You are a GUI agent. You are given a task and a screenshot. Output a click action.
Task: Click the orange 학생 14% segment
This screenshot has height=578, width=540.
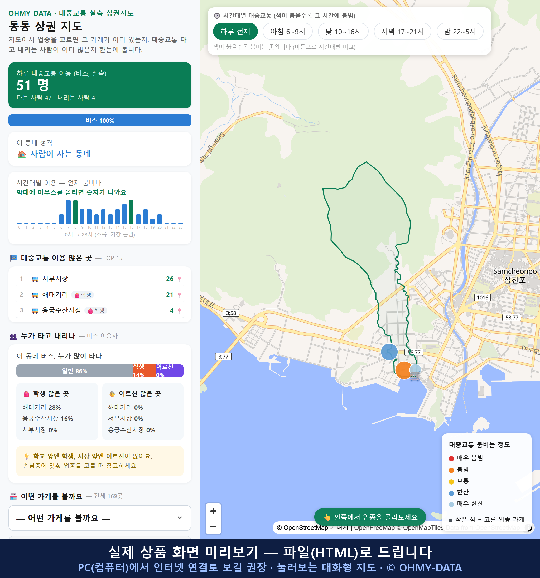[x=144, y=371]
